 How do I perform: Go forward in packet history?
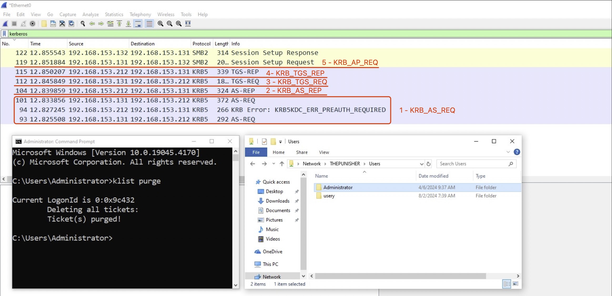tap(101, 24)
